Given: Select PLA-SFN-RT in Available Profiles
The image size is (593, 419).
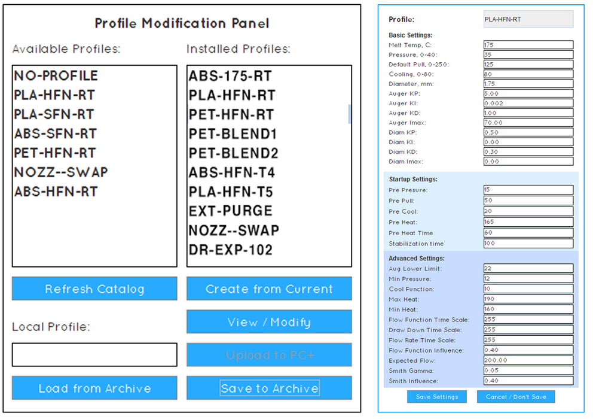Looking at the screenshot, I should [x=54, y=114].
